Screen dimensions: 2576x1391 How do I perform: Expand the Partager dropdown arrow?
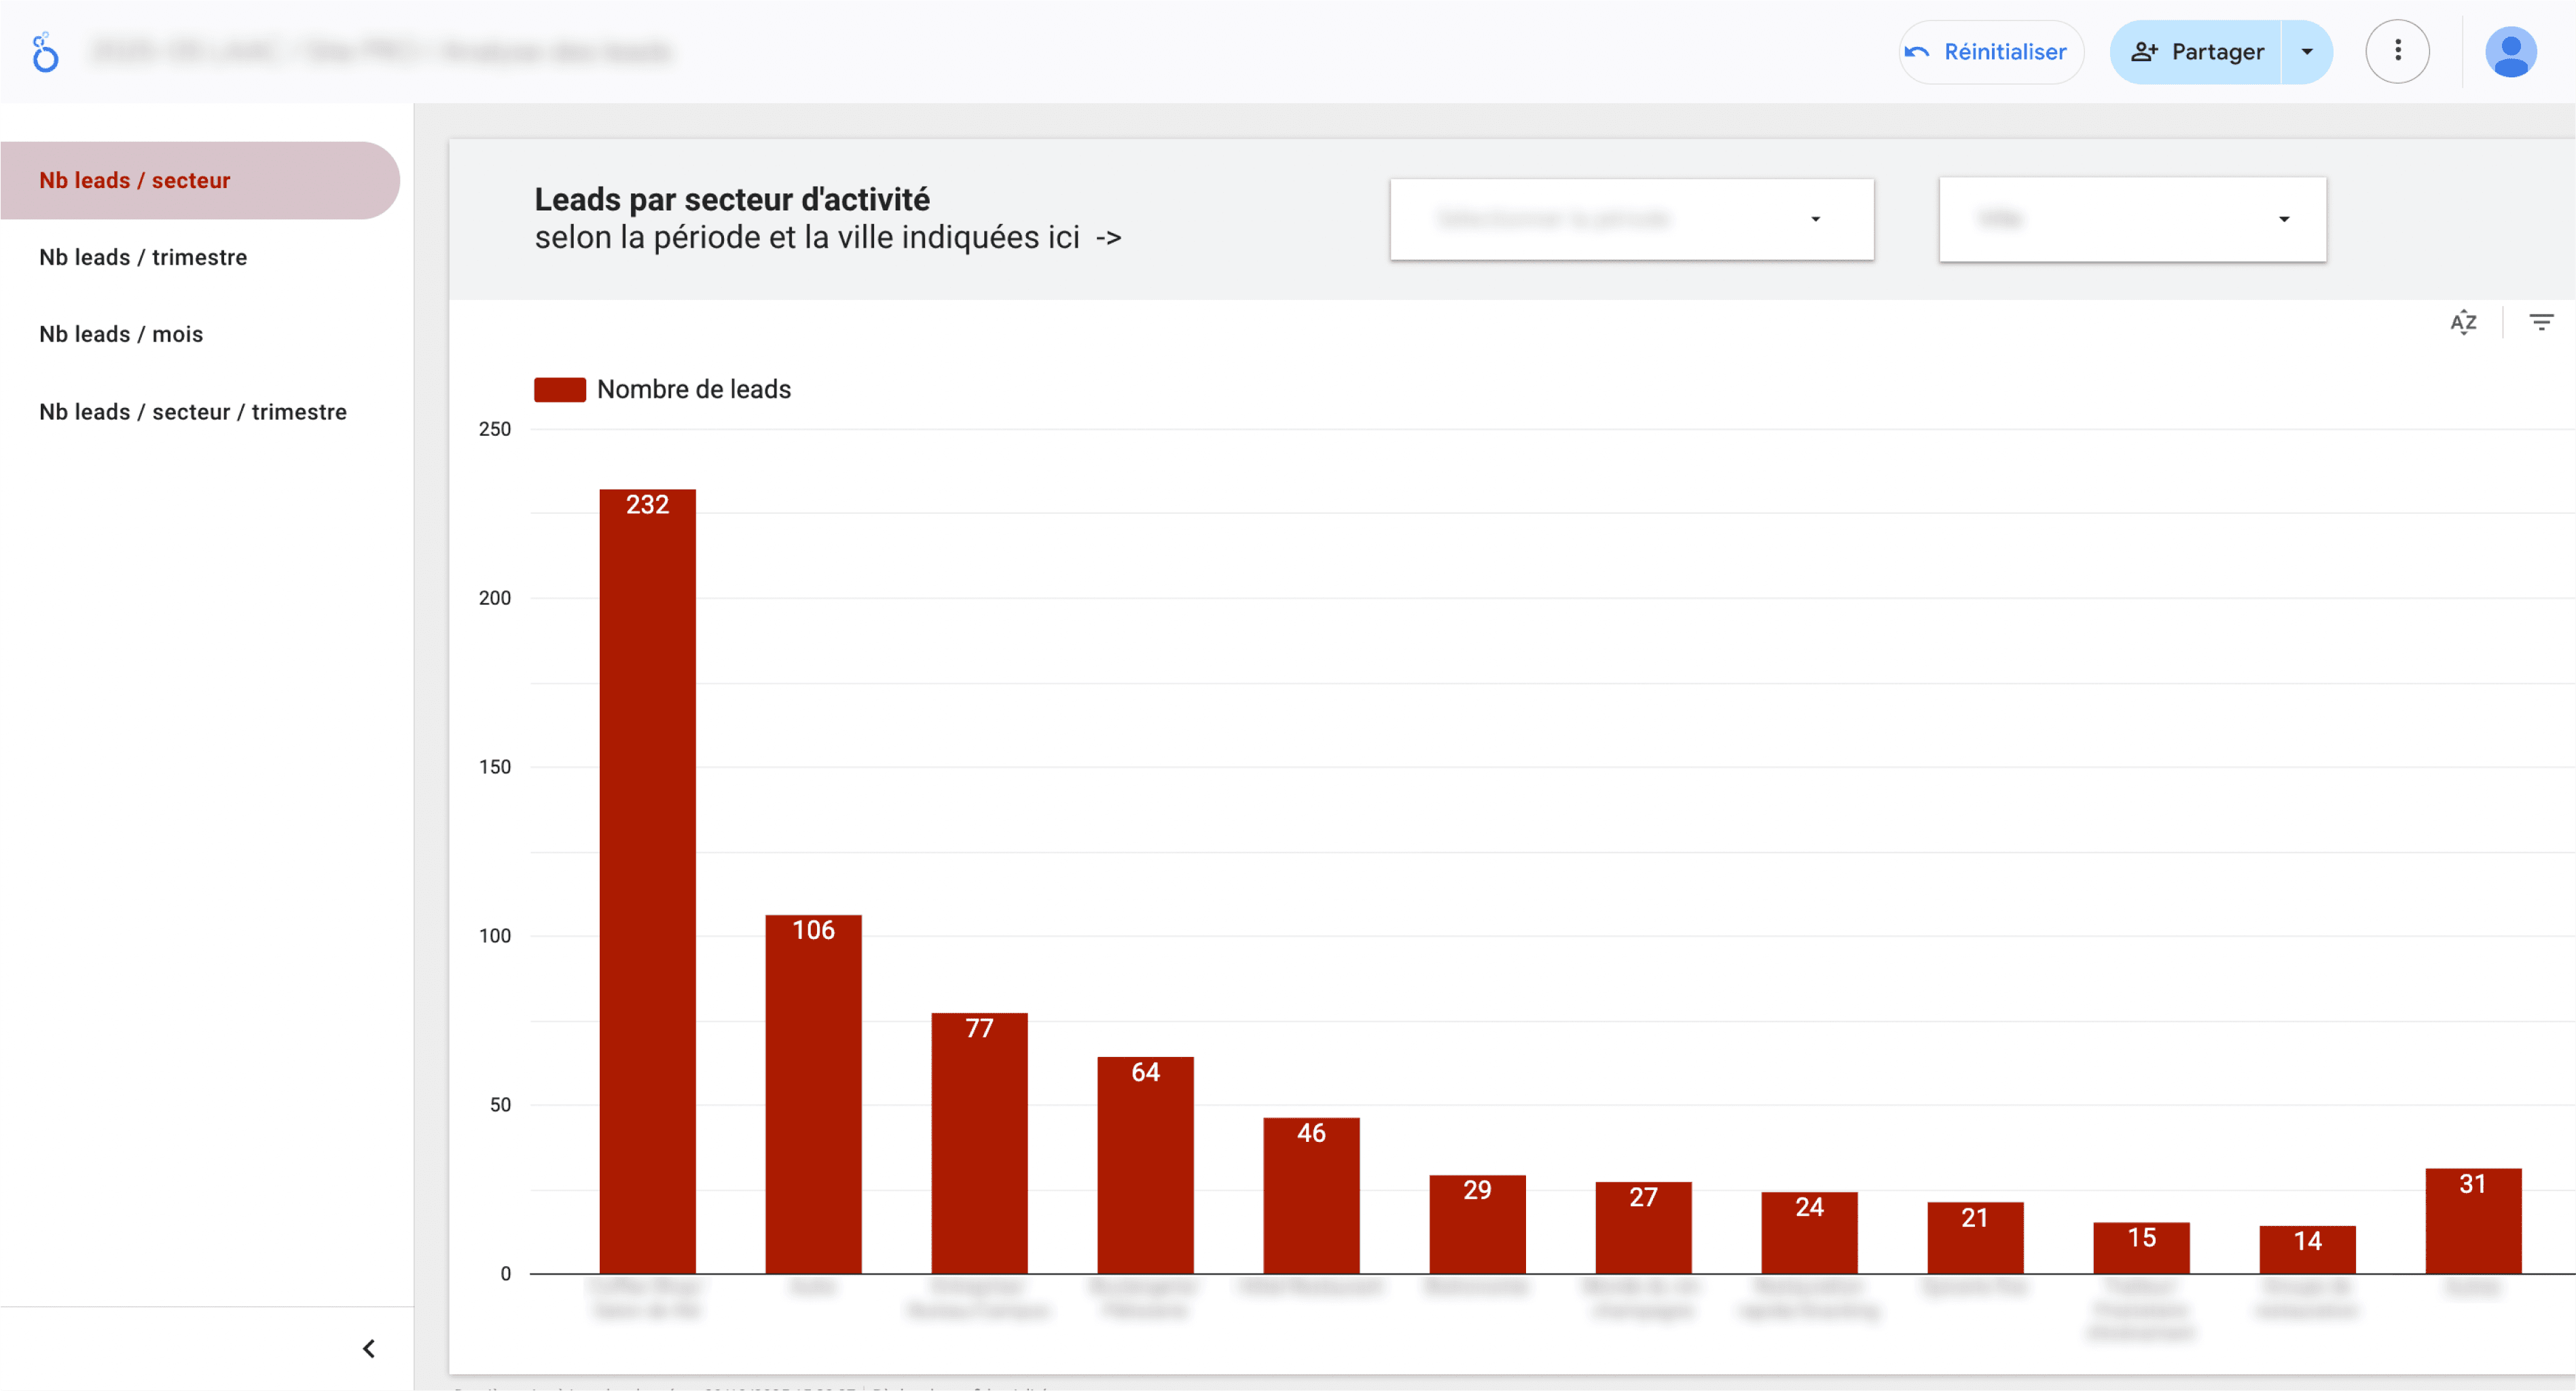tap(2307, 52)
